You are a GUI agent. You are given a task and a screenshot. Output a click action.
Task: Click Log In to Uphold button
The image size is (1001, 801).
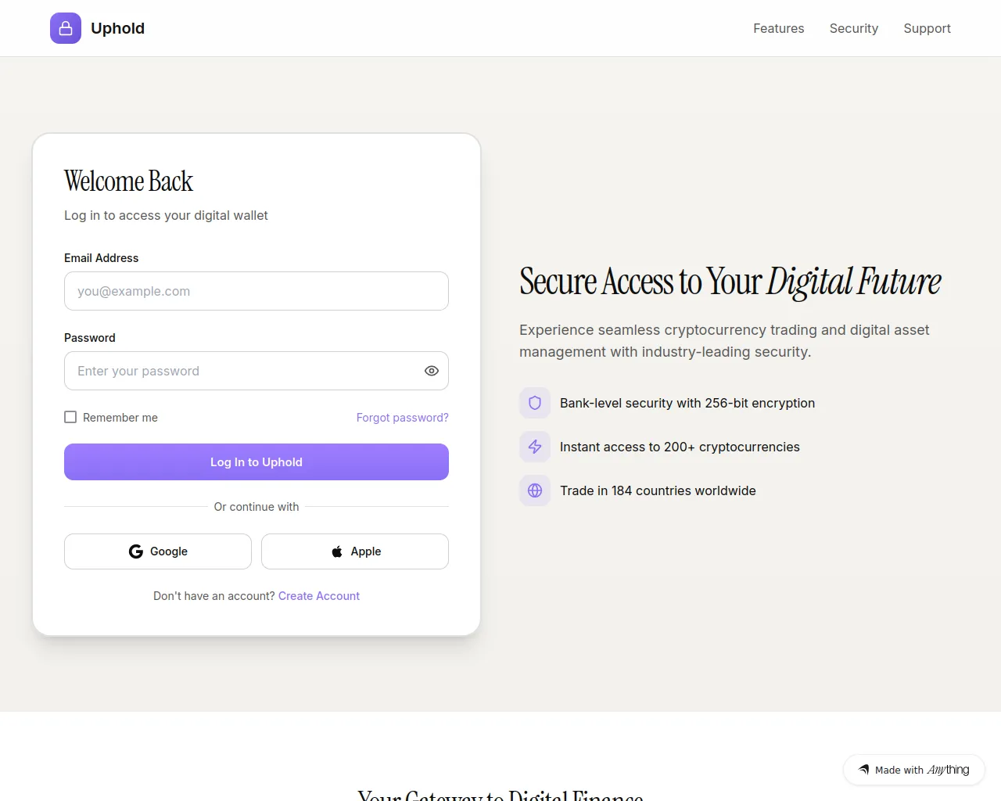pyautogui.click(x=257, y=462)
